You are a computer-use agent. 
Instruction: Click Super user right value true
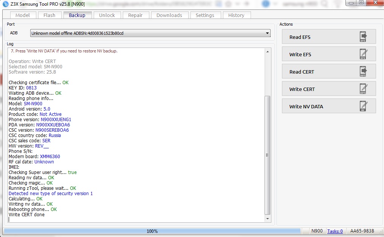[72, 172]
